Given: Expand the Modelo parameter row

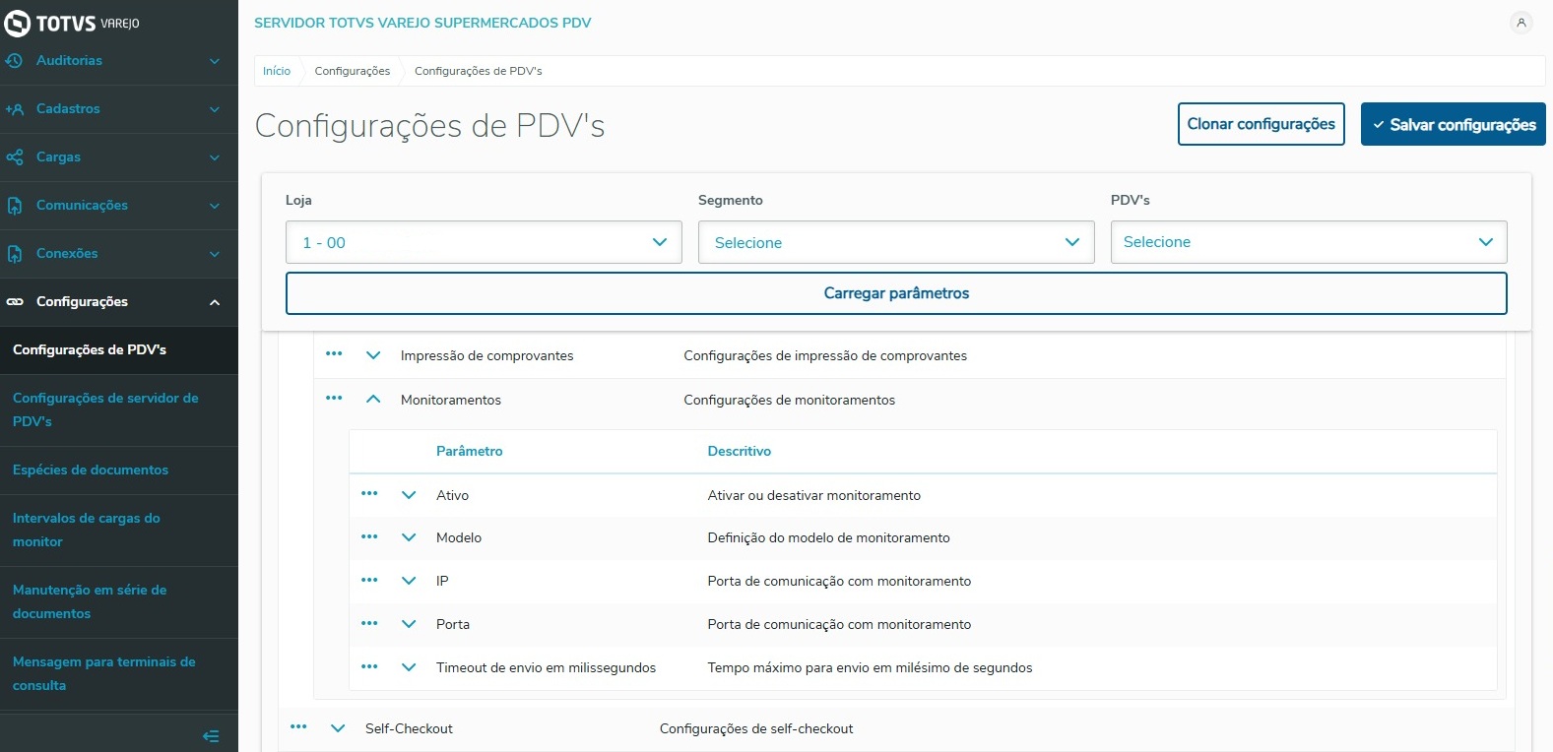Looking at the screenshot, I should (409, 537).
